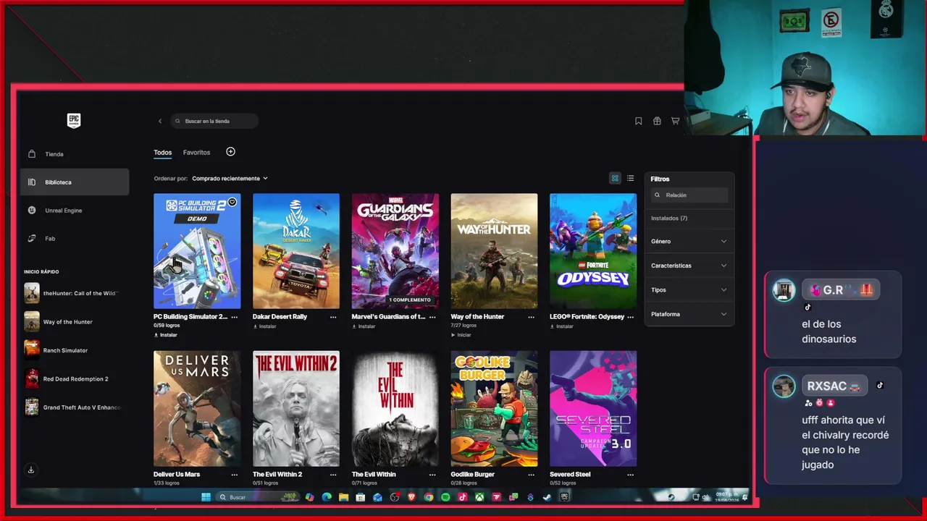Open Unreal Engine in the sidebar

click(75, 211)
